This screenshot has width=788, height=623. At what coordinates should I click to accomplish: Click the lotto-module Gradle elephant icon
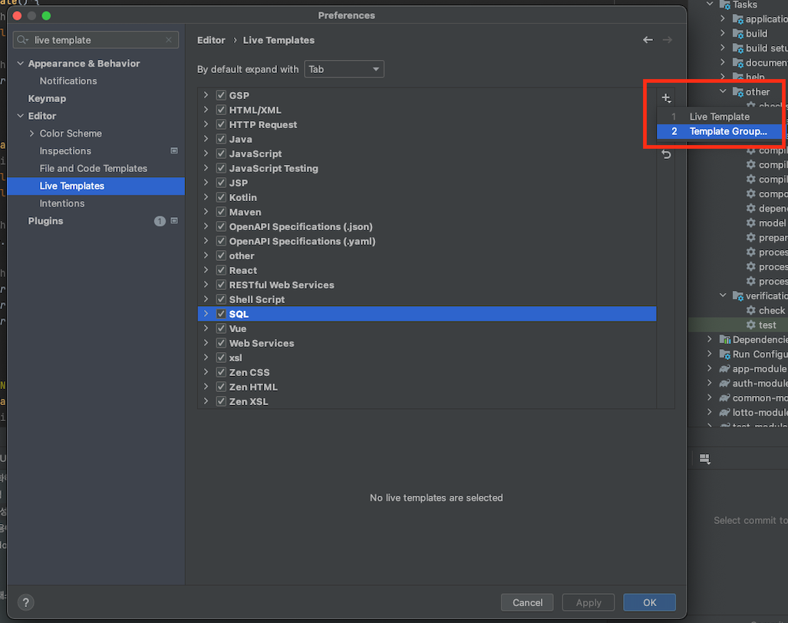click(724, 412)
